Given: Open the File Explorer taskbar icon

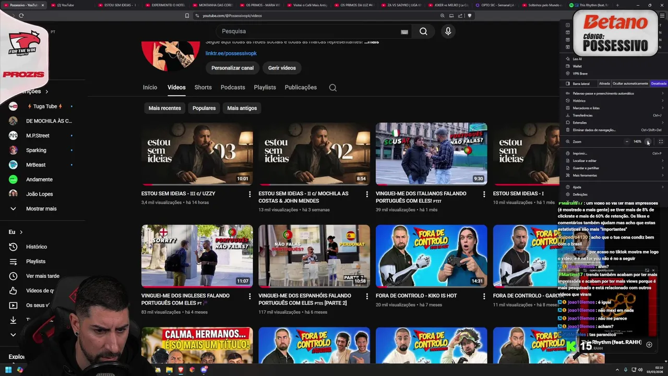Looking at the screenshot, I should tap(170, 370).
